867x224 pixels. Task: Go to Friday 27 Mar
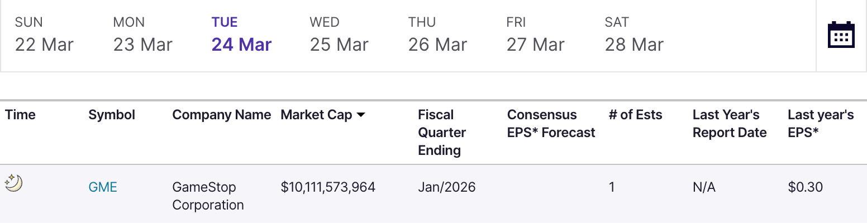[x=536, y=35]
